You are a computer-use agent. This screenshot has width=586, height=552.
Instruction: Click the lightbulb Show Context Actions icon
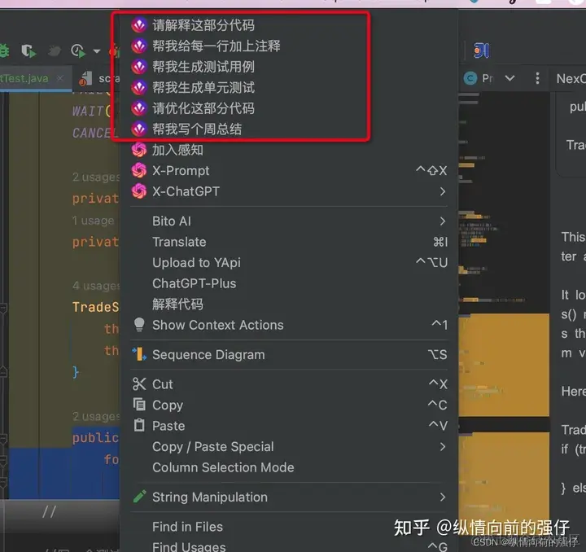tap(139, 325)
